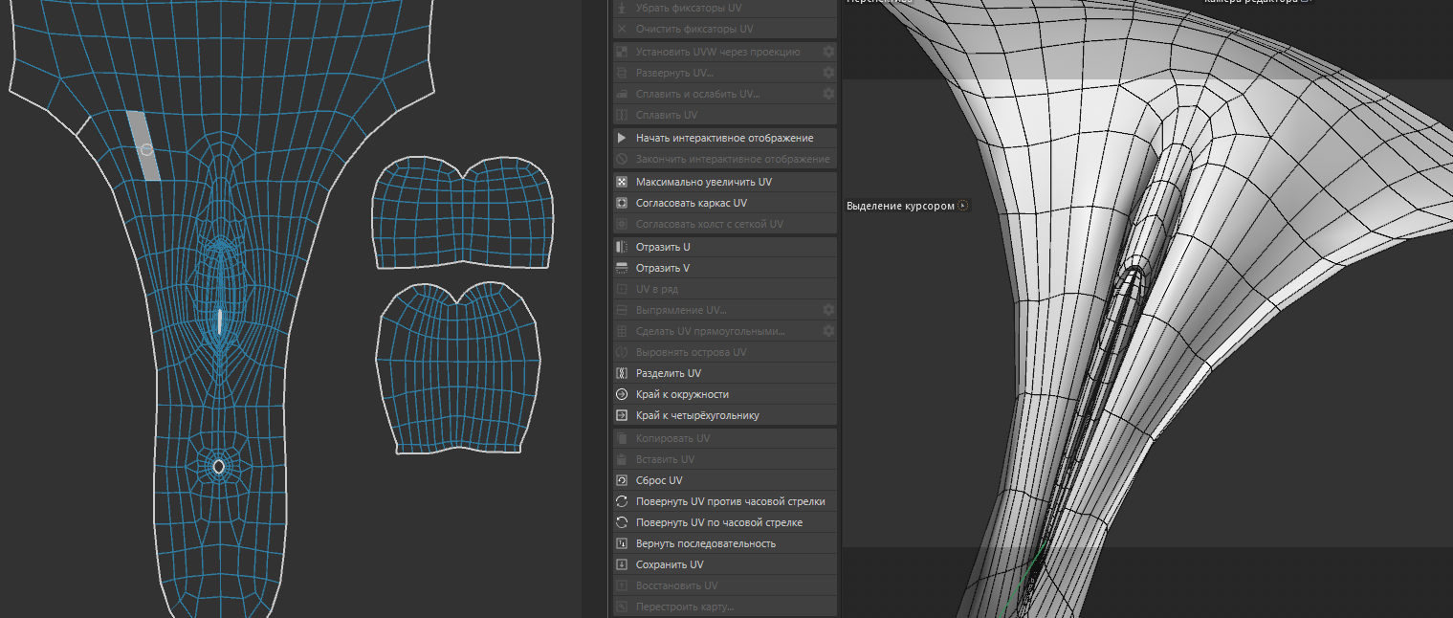The width and height of the screenshot is (1453, 618).
Task: Click the Восстановить UV restore icon
Action: (x=622, y=585)
